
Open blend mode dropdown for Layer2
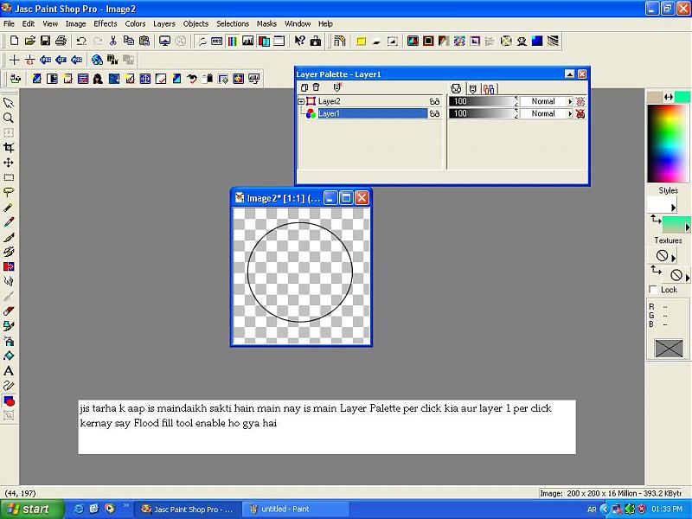[569, 101]
